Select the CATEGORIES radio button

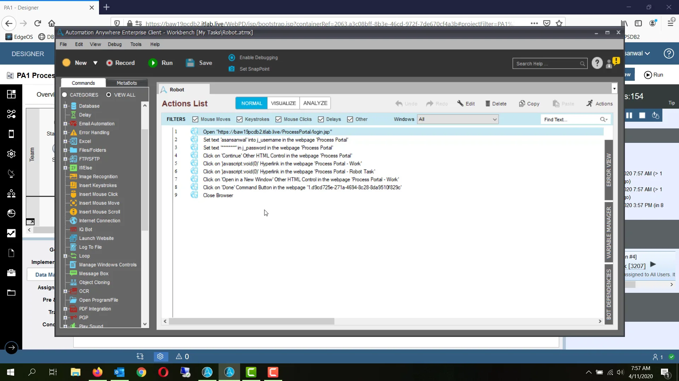point(65,95)
